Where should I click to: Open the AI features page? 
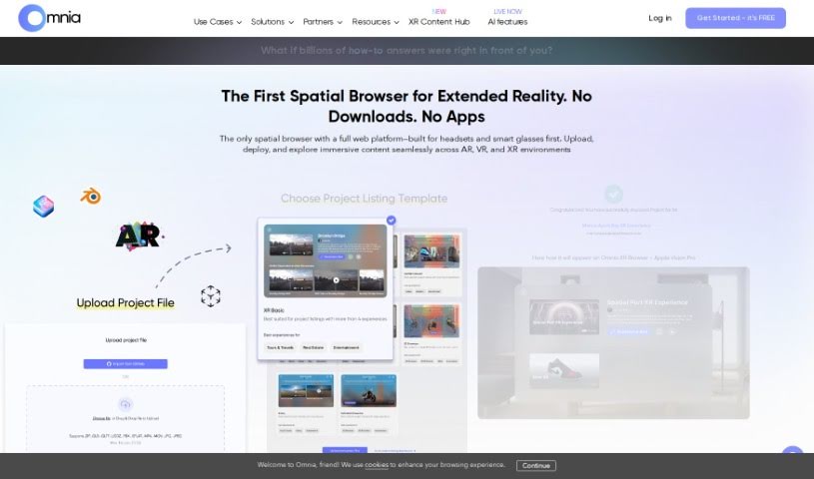coord(507,22)
